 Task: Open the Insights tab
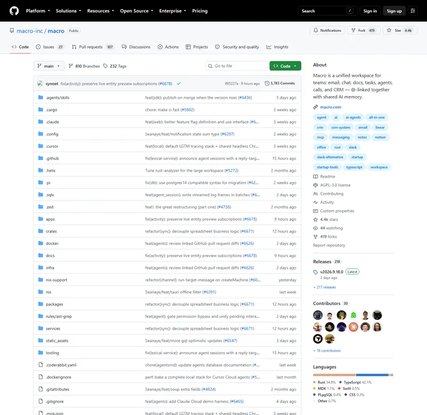pyautogui.click(x=277, y=47)
